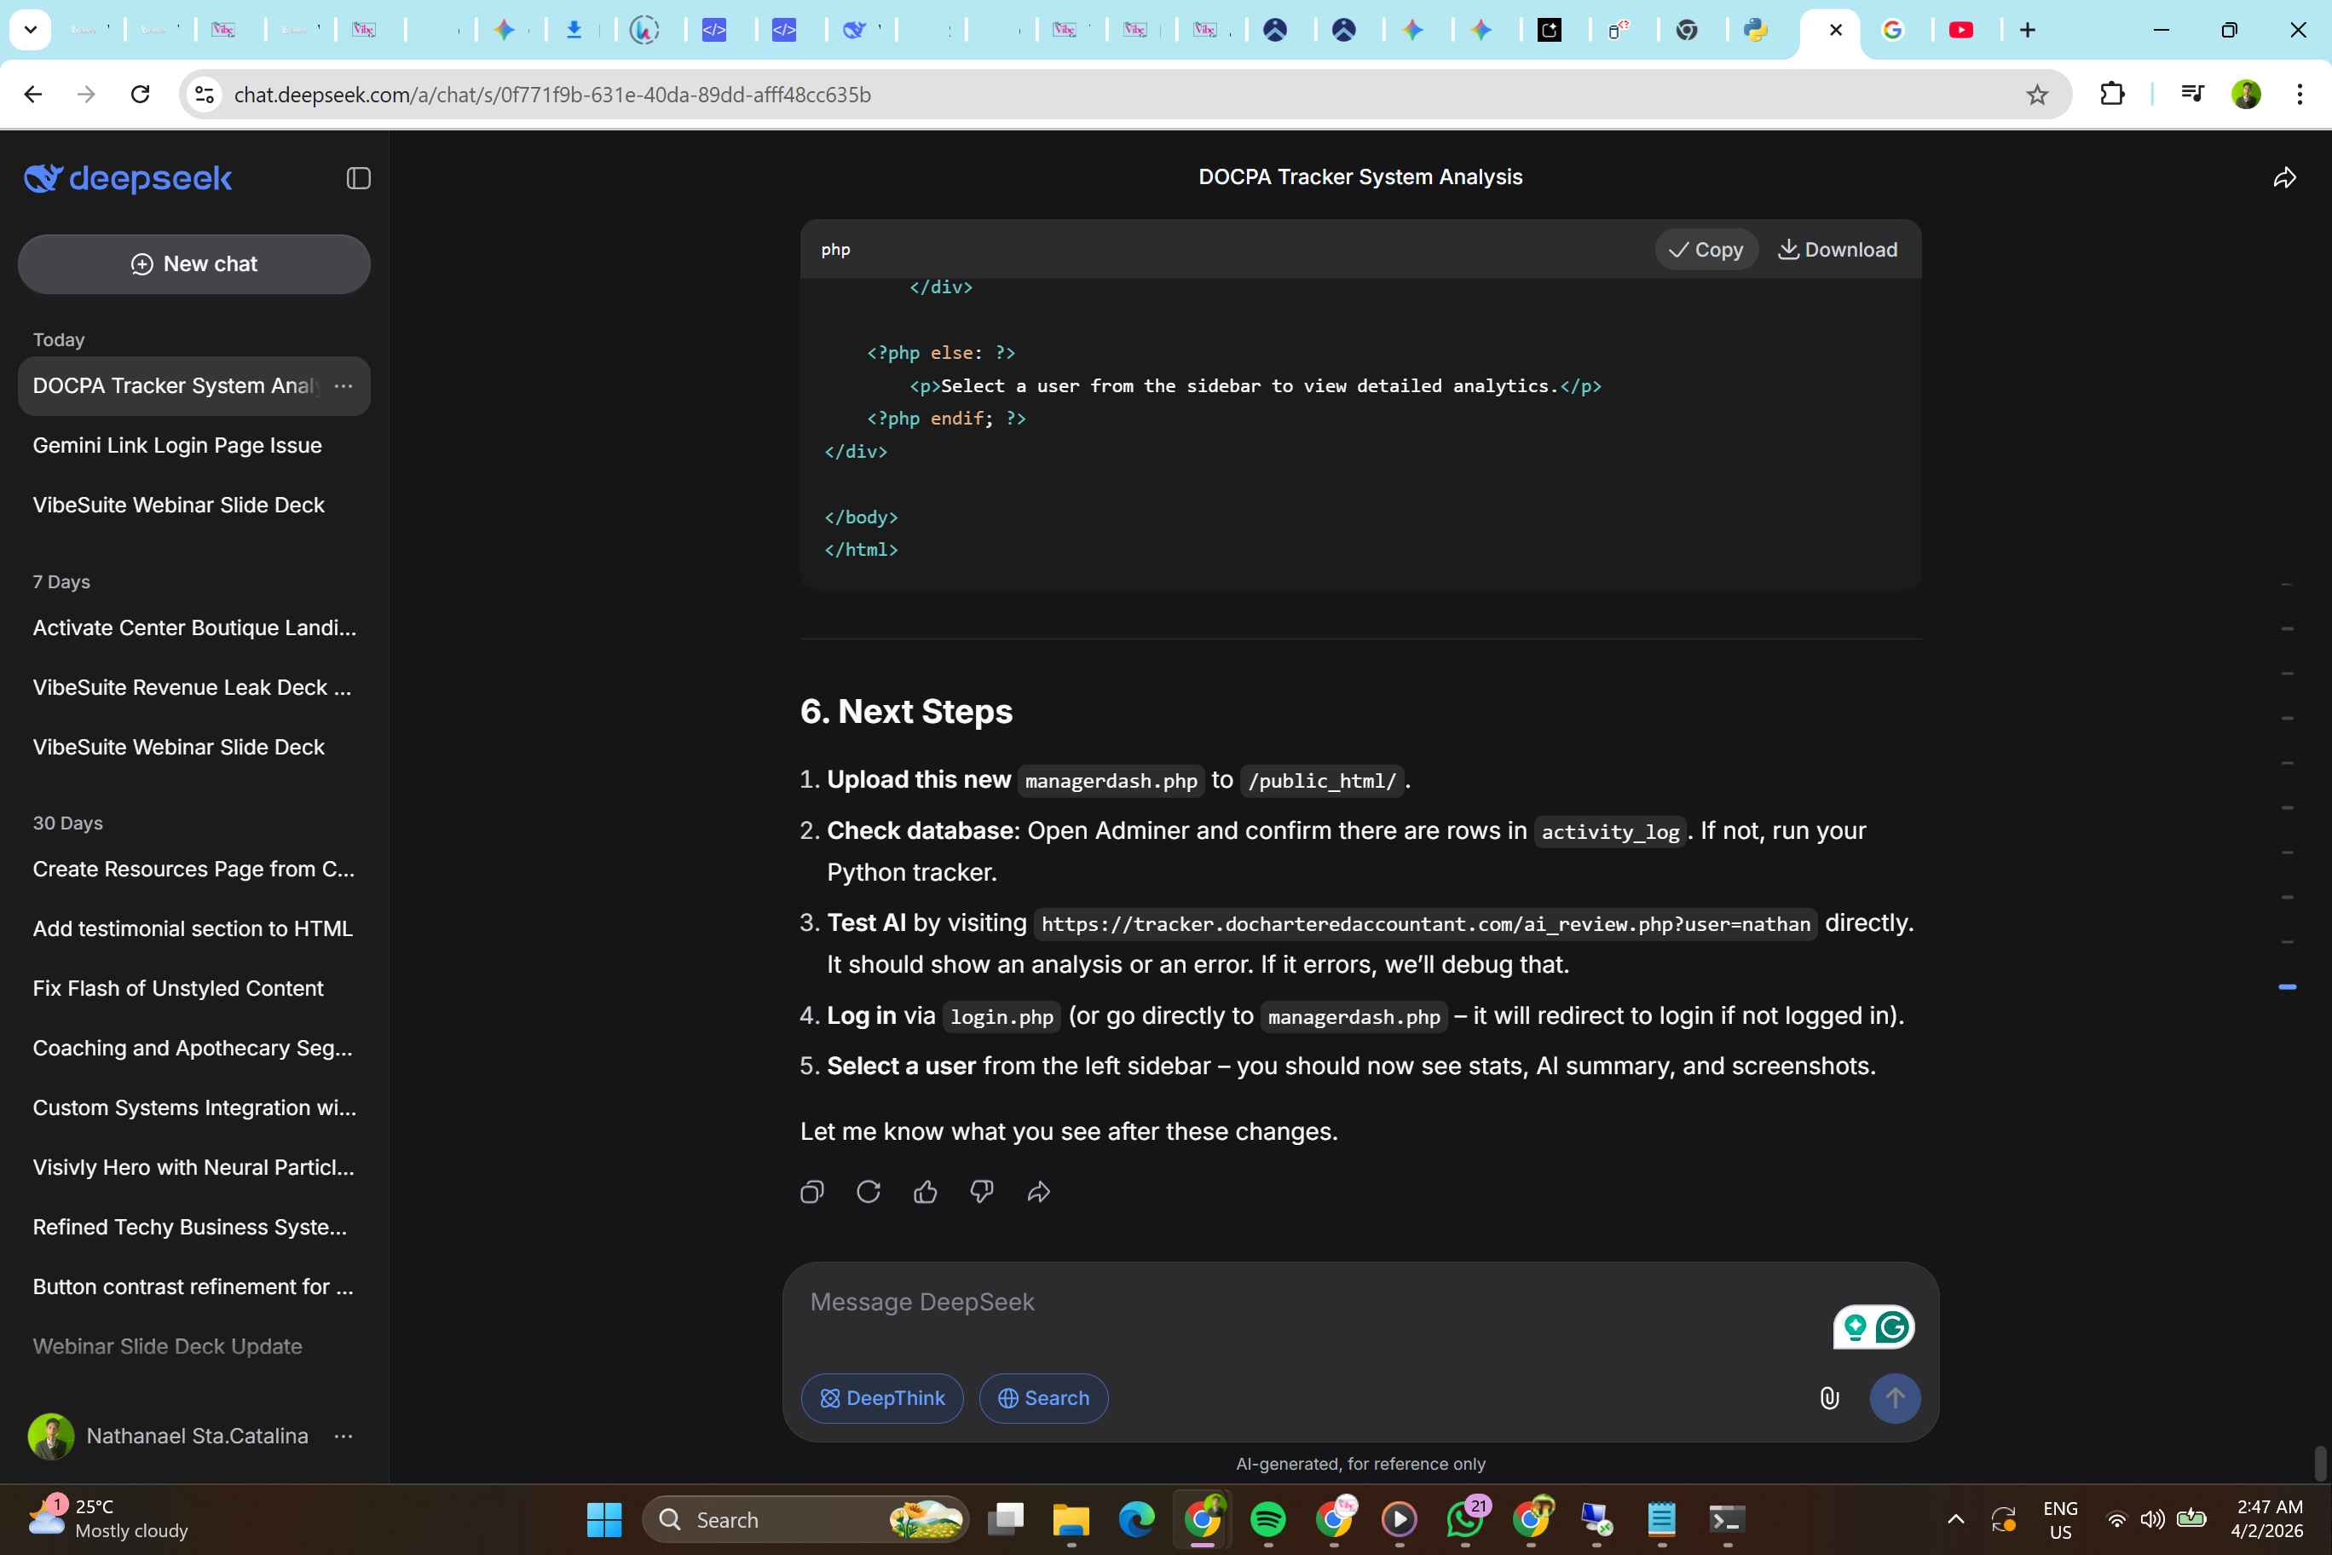Expand the browser tab search dropdown
Screen dimensions: 2332x1555
coord(30,30)
